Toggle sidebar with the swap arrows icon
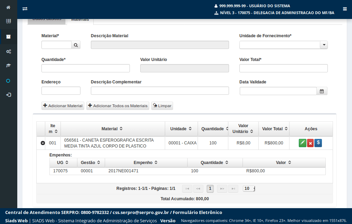Viewport: 352px width, 224px height. click(25, 9)
